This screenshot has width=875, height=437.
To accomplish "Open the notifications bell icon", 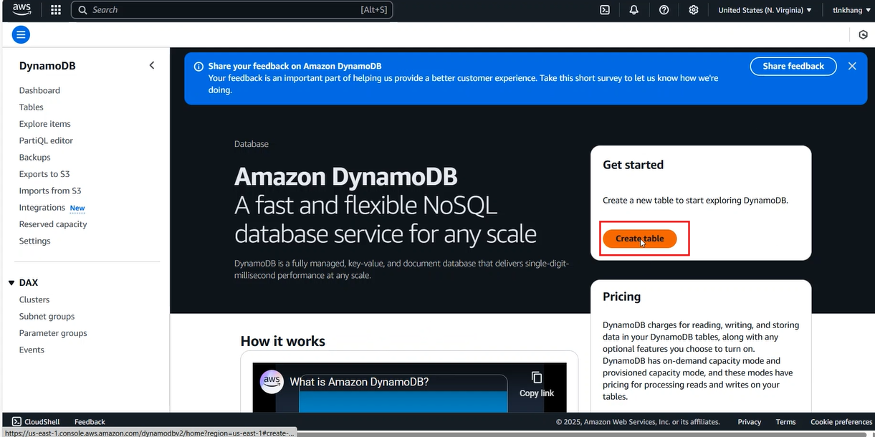I will click(634, 10).
